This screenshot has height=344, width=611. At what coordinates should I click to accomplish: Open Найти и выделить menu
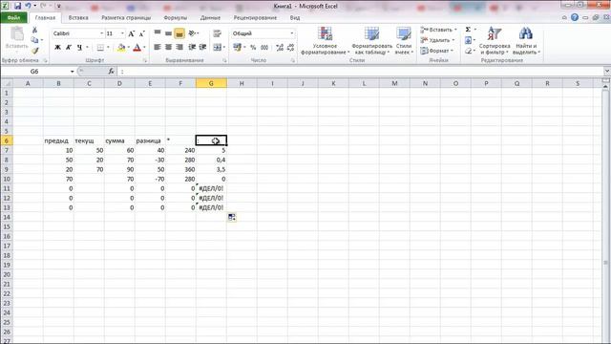[x=526, y=40]
